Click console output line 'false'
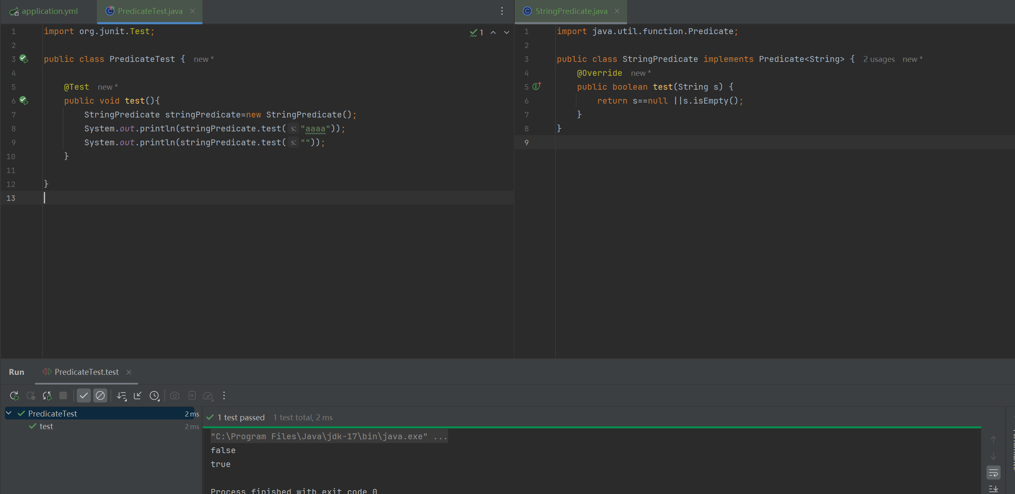The image size is (1015, 494). pyautogui.click(x=223, y=450)
